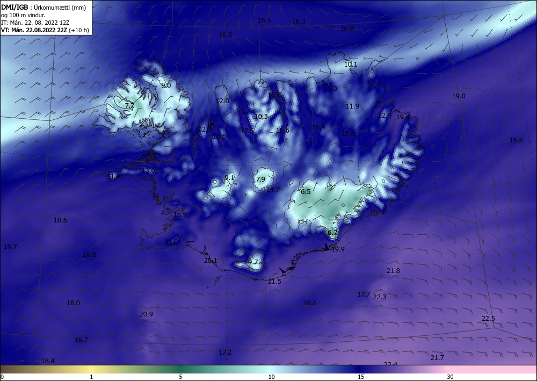Select the initial time 'IT: Mán. 22. 08. 2022 12Z'
The width and height of the screenshot is (537, 381).
[35, 23]
